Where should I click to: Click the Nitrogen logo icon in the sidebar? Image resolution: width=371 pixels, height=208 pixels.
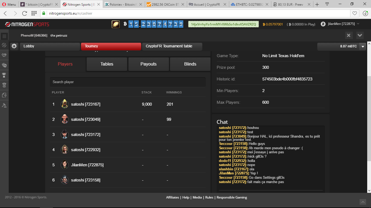coord(4,45)
